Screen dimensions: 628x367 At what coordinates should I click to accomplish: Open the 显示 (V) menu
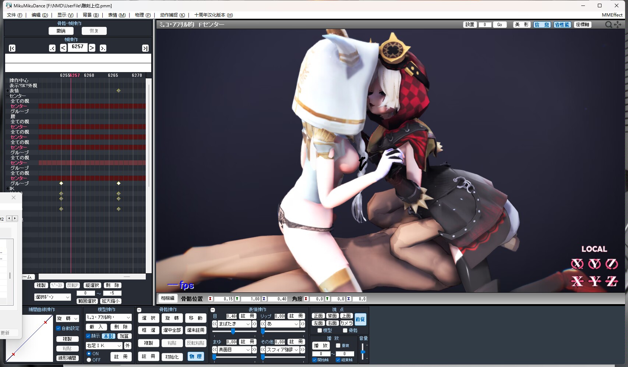pyautogui.click(x=65, y=15)
